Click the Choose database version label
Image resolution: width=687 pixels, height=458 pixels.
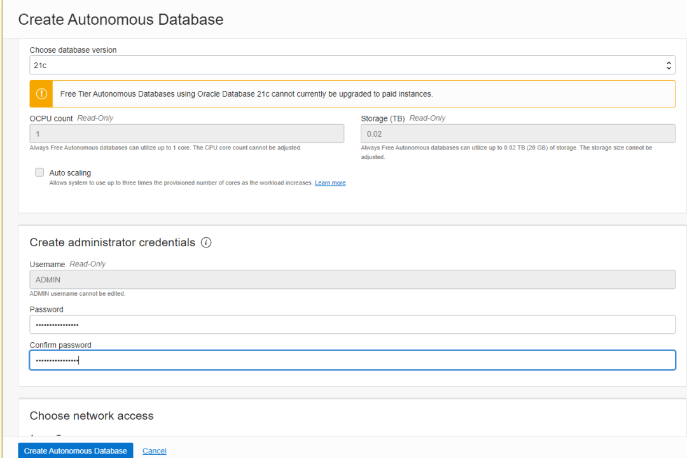(73, 50)
